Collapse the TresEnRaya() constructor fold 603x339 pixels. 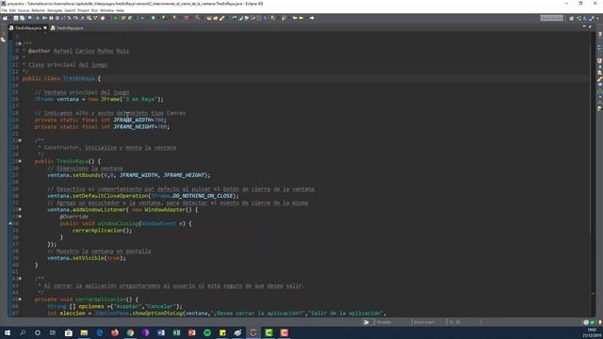[20, 161]
